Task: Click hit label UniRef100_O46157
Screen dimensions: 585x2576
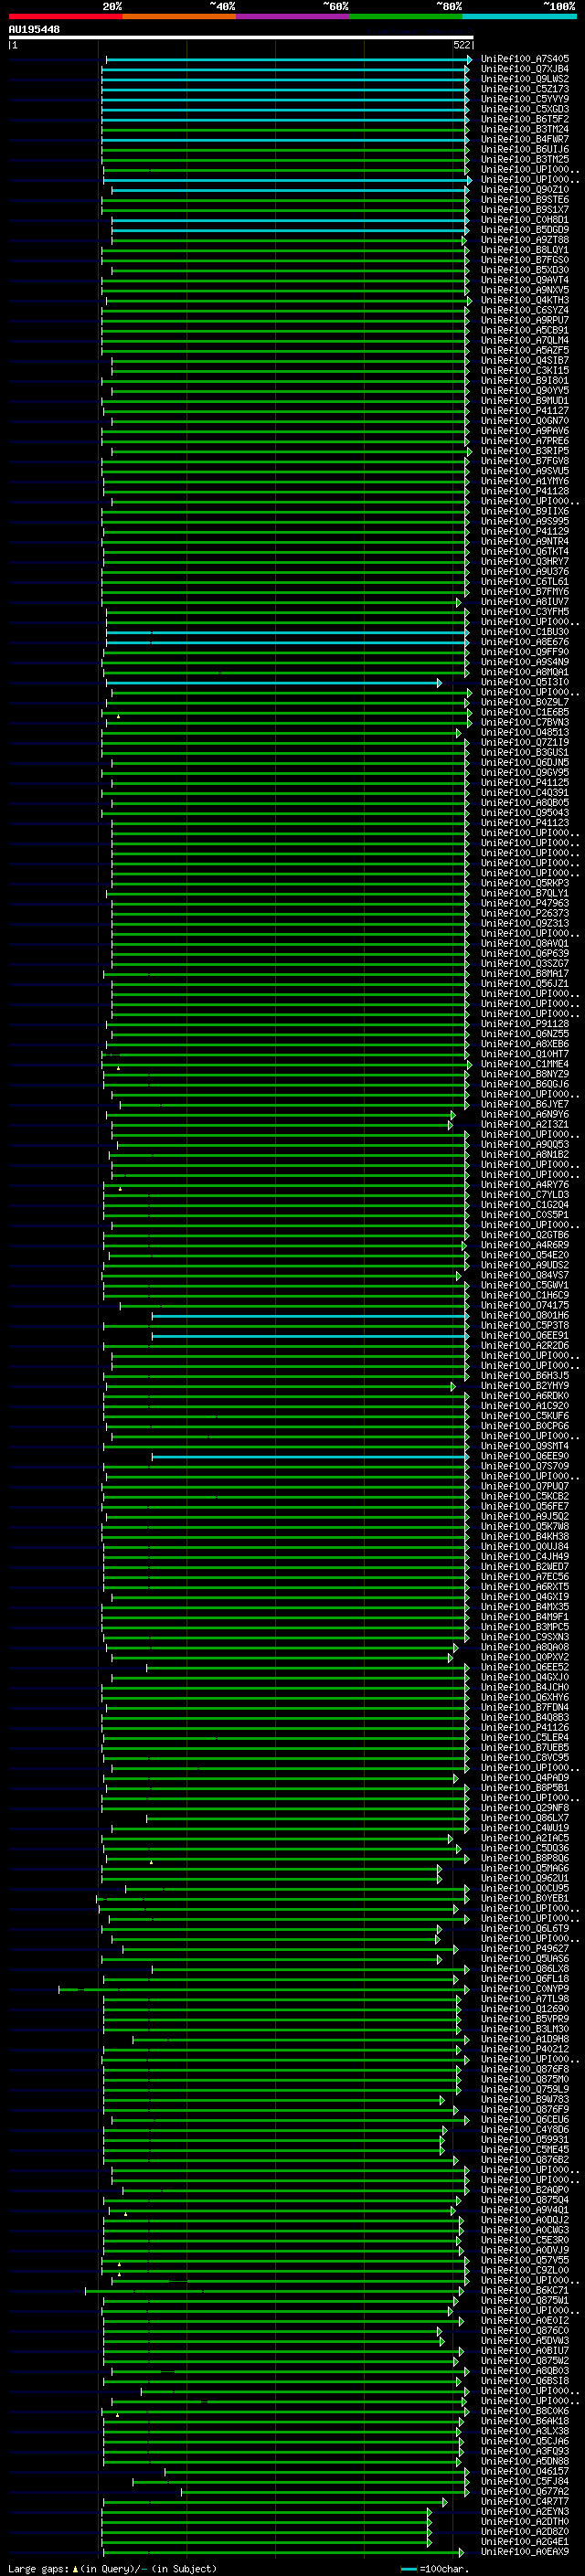Action: point(525,2472)
